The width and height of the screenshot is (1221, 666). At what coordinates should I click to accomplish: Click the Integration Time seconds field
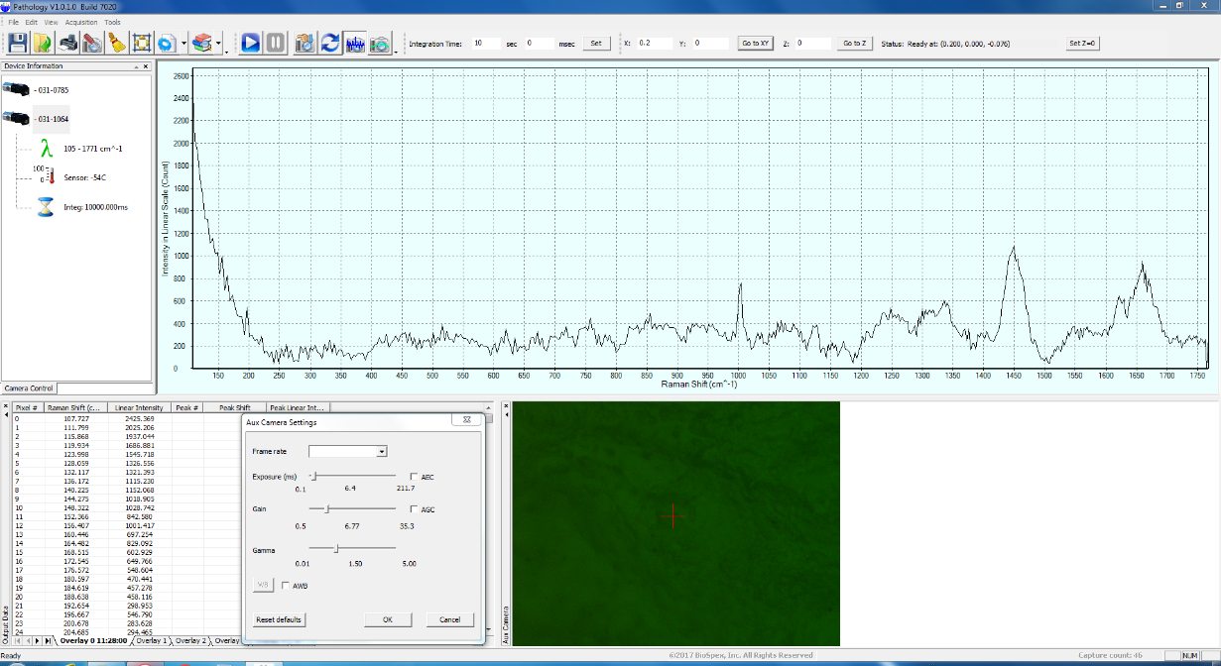point(486,44)
